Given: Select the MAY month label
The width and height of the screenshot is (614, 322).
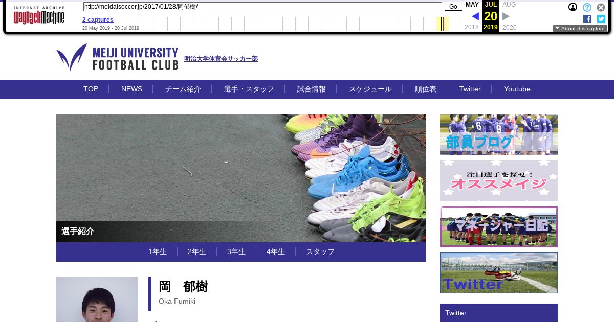Looking at the screenshot, I should pos(472,5).
